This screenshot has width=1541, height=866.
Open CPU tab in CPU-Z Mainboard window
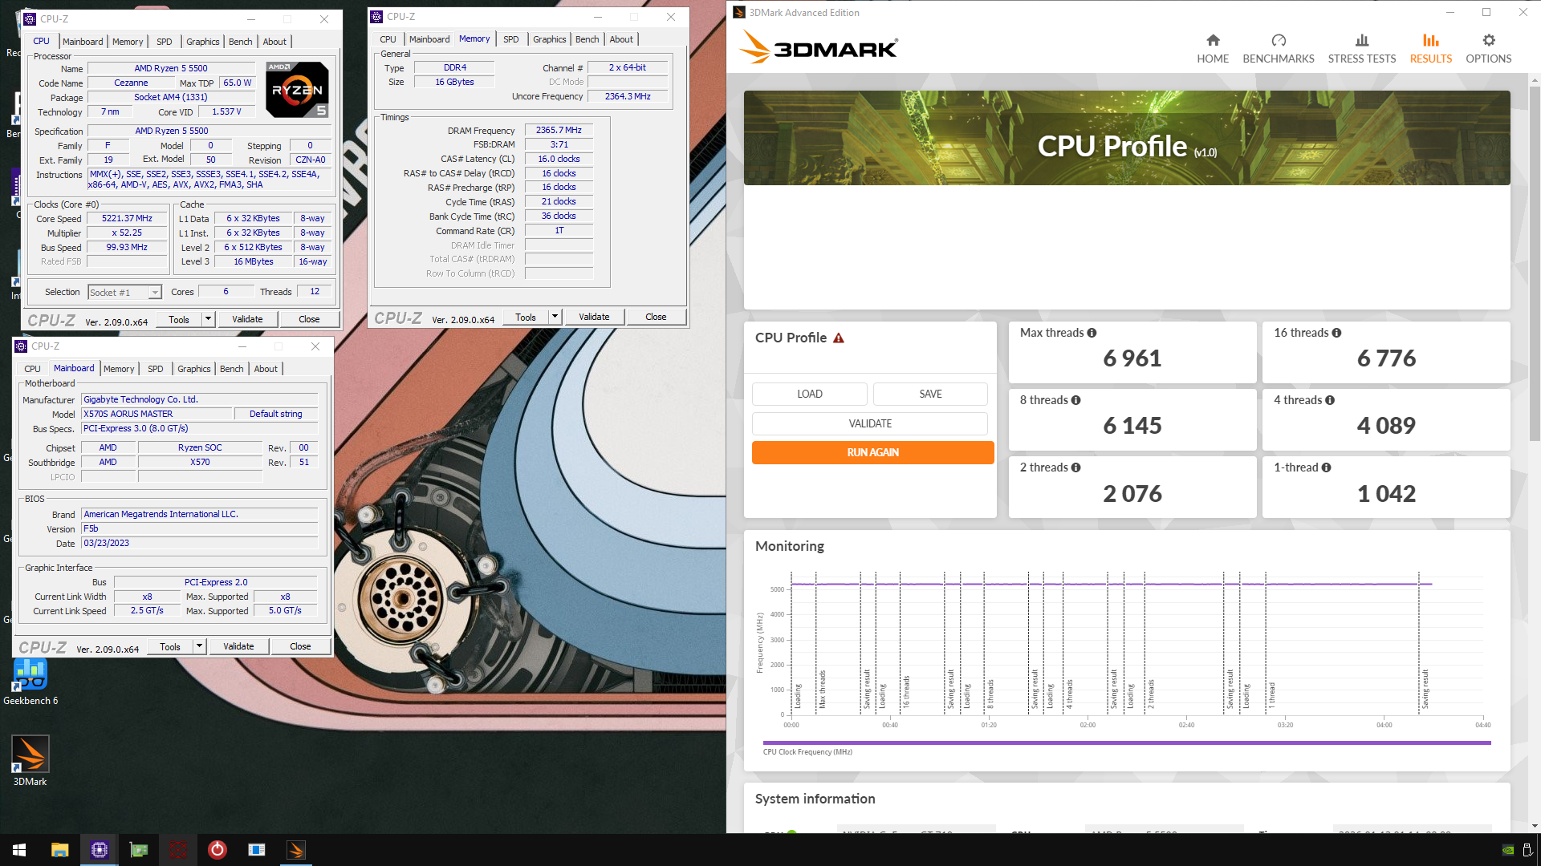click(x=32, y=369)
